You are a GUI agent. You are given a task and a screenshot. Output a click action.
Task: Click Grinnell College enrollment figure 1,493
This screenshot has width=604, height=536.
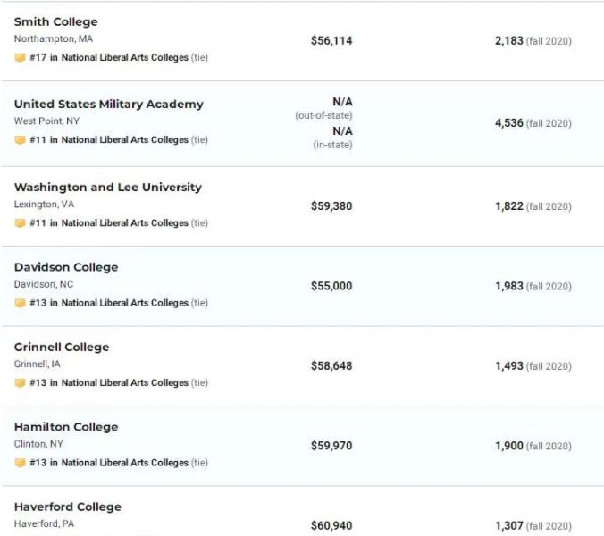click(509, 366)
